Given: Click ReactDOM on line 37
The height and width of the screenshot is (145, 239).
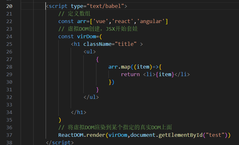Looking at the screenshot, I should 71,135.
